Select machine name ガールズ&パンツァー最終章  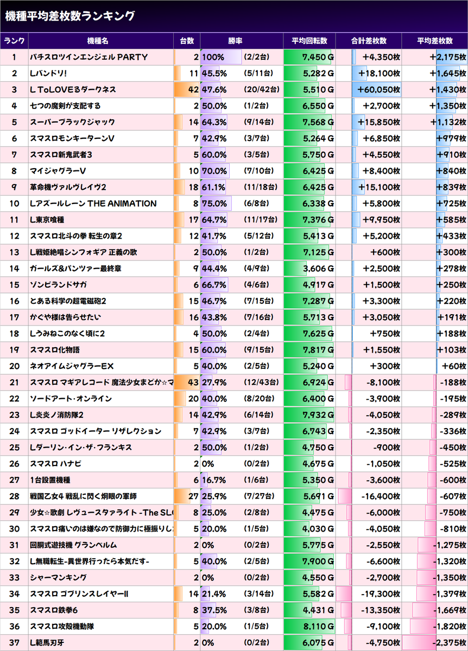tap(76, 269)
